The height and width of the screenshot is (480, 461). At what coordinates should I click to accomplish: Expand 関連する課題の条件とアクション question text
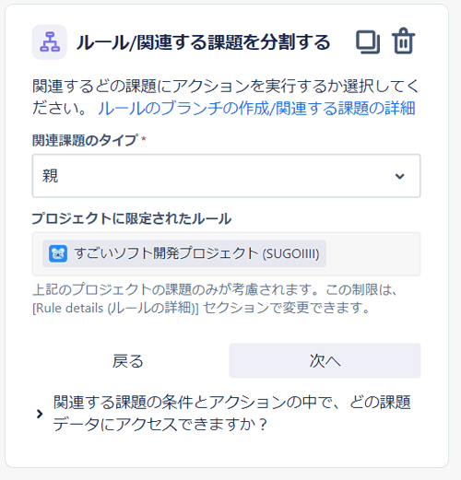[232, 414]
